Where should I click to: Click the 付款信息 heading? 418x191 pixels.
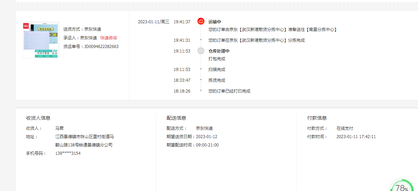(x=317, y=118)
